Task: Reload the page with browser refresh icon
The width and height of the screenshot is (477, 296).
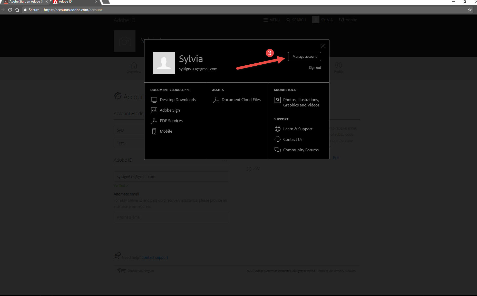Action: point(10,10)
